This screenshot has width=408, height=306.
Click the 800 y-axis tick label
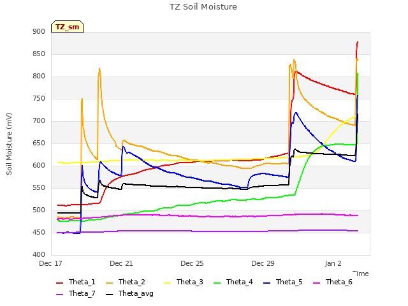pyautogui.click(x=39, y=76)
